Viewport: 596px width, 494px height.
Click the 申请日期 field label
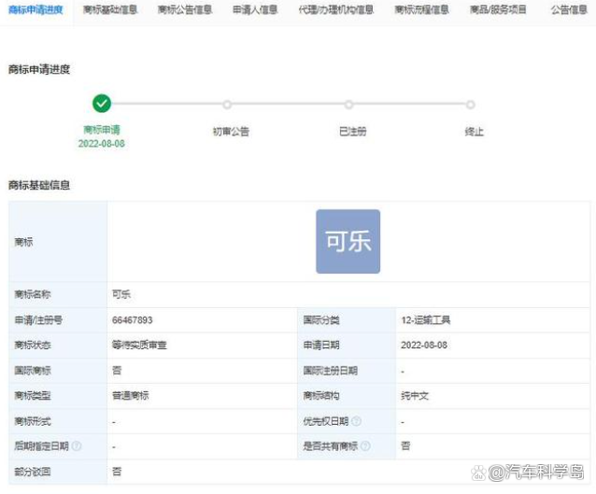[321, 345]
